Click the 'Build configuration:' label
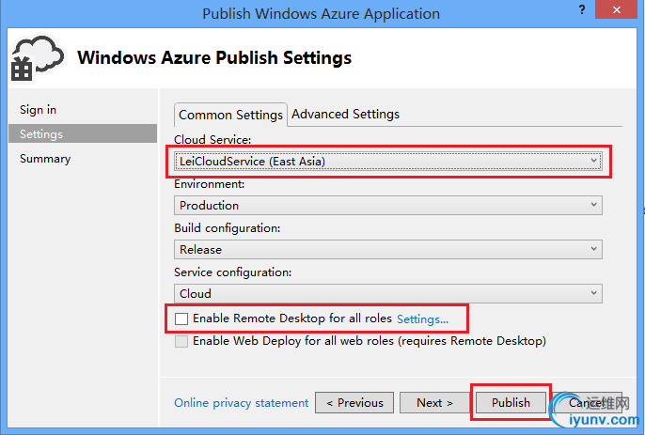Image resolution: width=645 pixels, height=435 pixels. [228, 228]
